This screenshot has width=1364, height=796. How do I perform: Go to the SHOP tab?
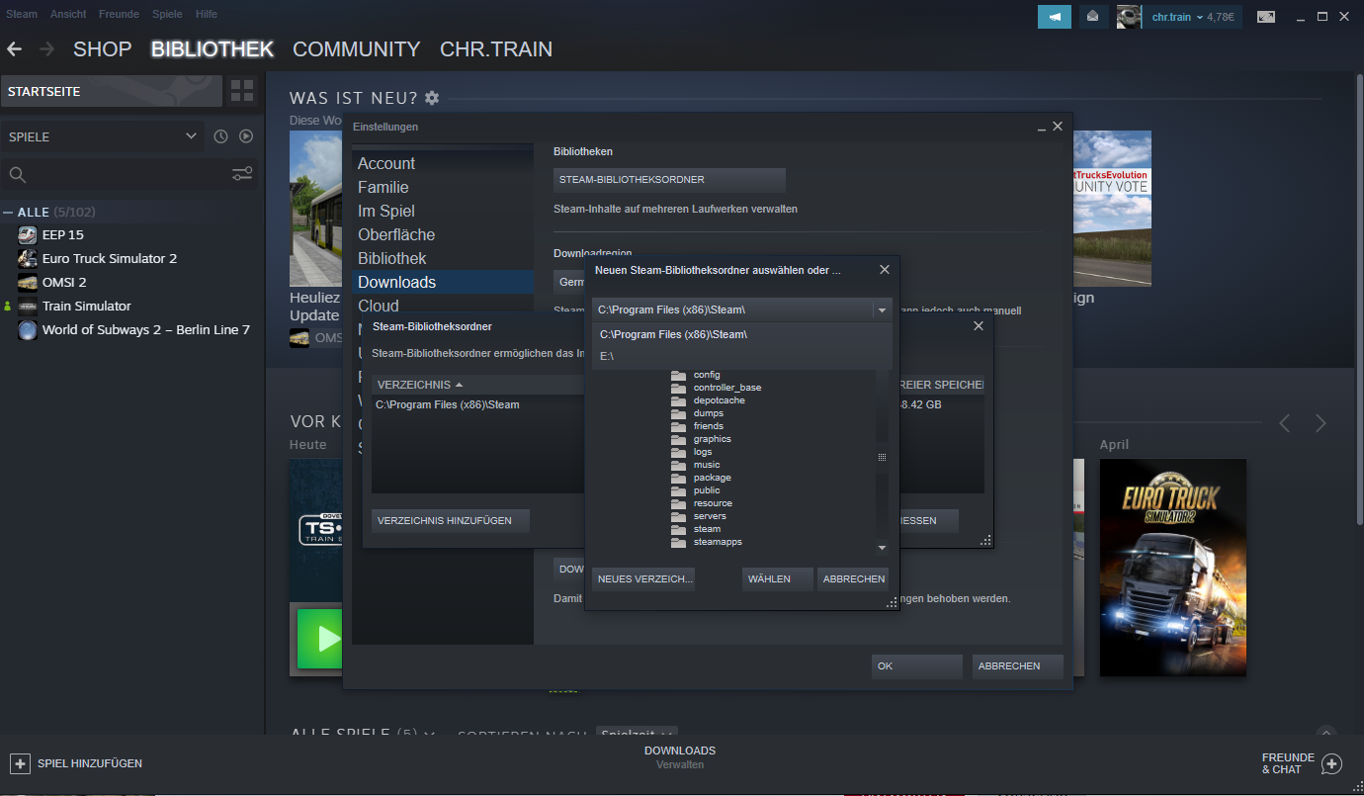tap(102, 48)
